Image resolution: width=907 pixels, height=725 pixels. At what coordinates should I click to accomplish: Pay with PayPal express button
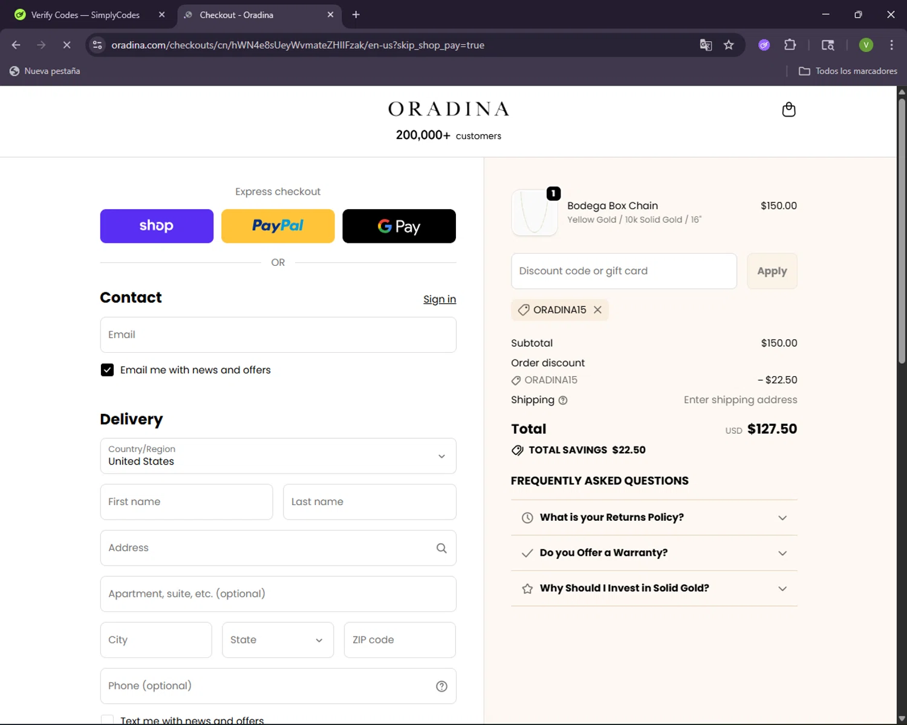(x=278, y=227)
